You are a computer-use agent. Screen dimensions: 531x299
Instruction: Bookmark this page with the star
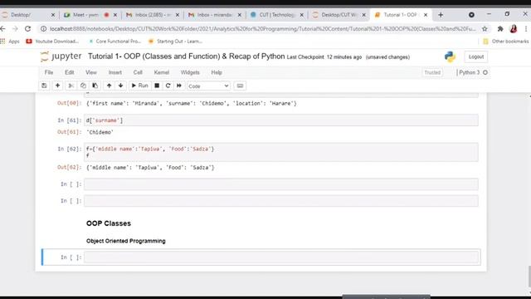coord(485,29)
